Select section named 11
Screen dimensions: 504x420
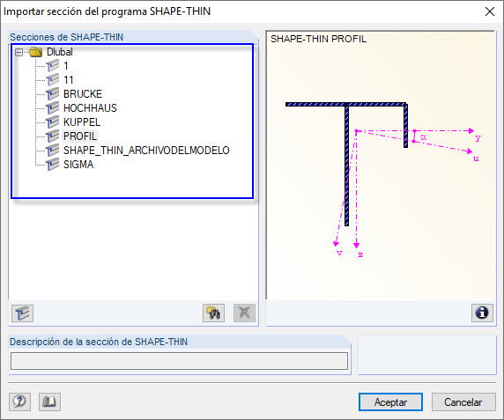pyautogui.click(x=69, y=80)
